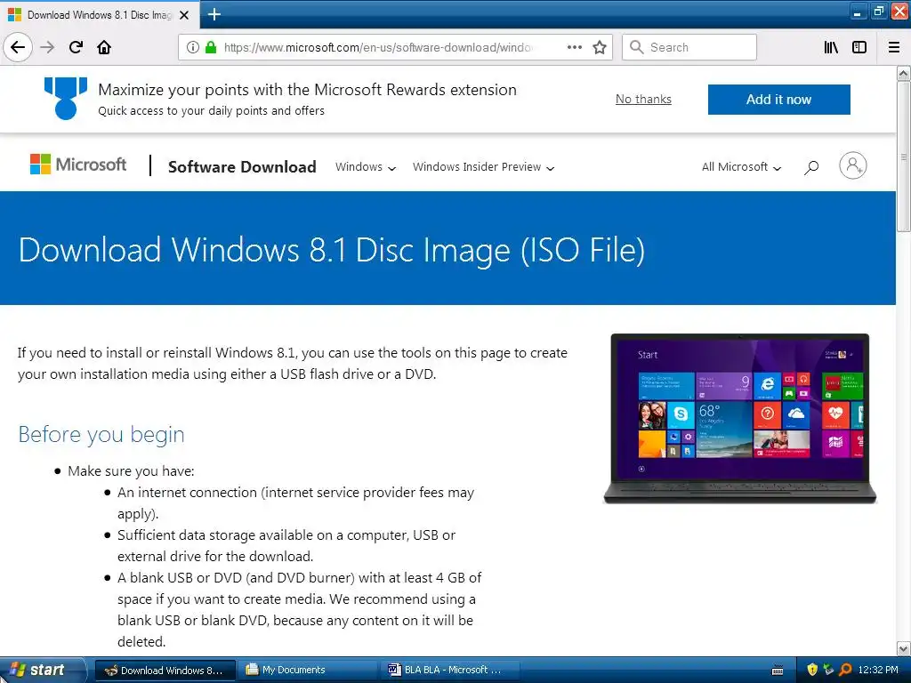Bookmark this page with the star icon

pyautogui.click(x=600, y=47)
